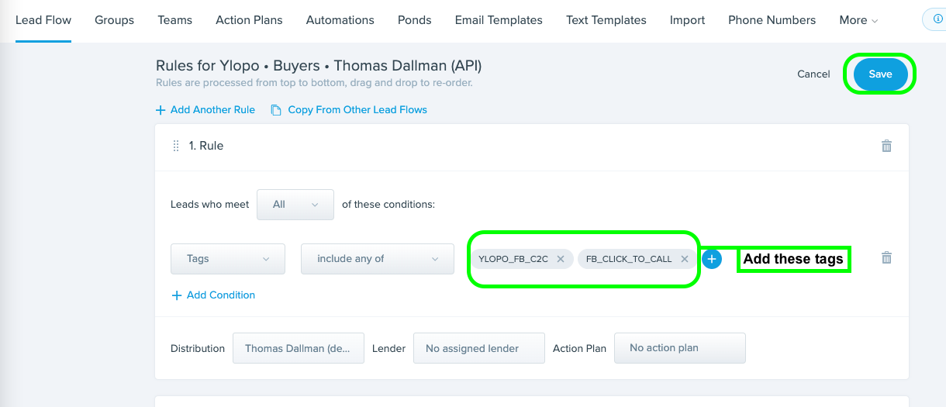Save the lead flow rules
The height and width of the screenshot is (407, 946).
880,74
